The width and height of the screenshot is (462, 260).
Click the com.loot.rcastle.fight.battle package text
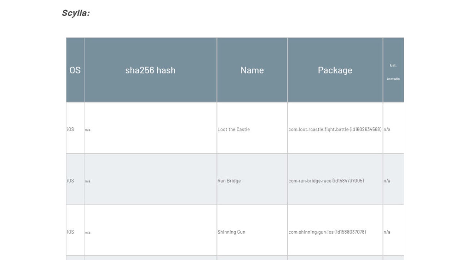[335, 129]
